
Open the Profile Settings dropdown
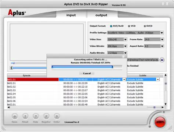pos(162,33)
